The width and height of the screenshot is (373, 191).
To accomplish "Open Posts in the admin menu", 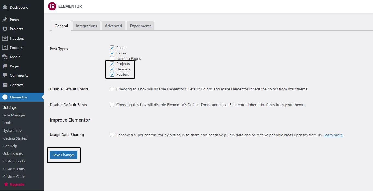I will (22, 20).
